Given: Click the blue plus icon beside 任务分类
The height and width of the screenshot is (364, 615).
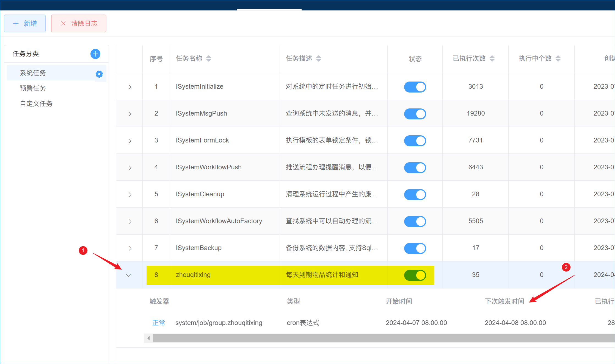Looking at the screenshot, I should tap(95, 54).
